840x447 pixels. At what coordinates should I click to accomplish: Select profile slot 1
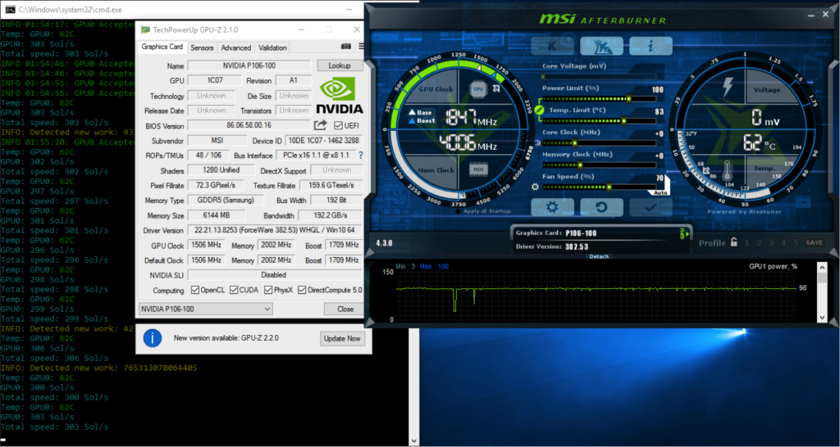coord(746,243)
